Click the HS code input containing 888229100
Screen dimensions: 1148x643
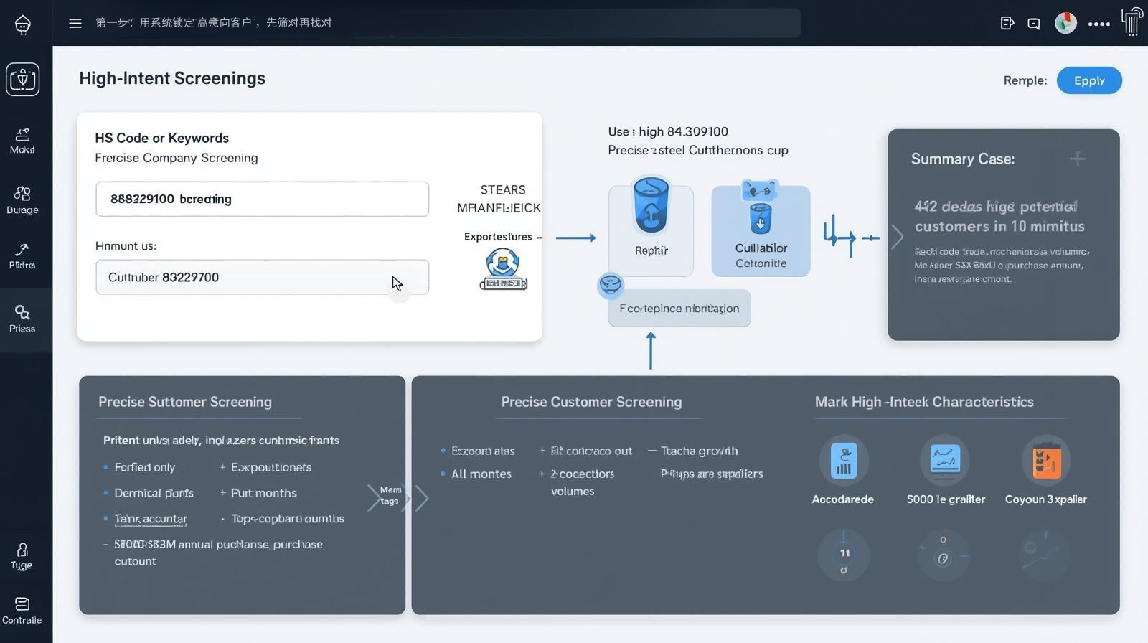point(262,199)
